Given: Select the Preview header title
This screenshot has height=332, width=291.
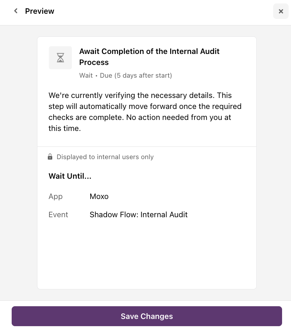Looking at the screenshot, I should 39,11.
